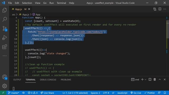Screen dimensions: 169x95
Task: Open the View menu
Action: (x=37, y=3)
